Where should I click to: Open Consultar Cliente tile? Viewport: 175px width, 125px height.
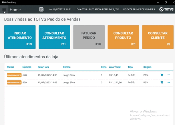158,37
